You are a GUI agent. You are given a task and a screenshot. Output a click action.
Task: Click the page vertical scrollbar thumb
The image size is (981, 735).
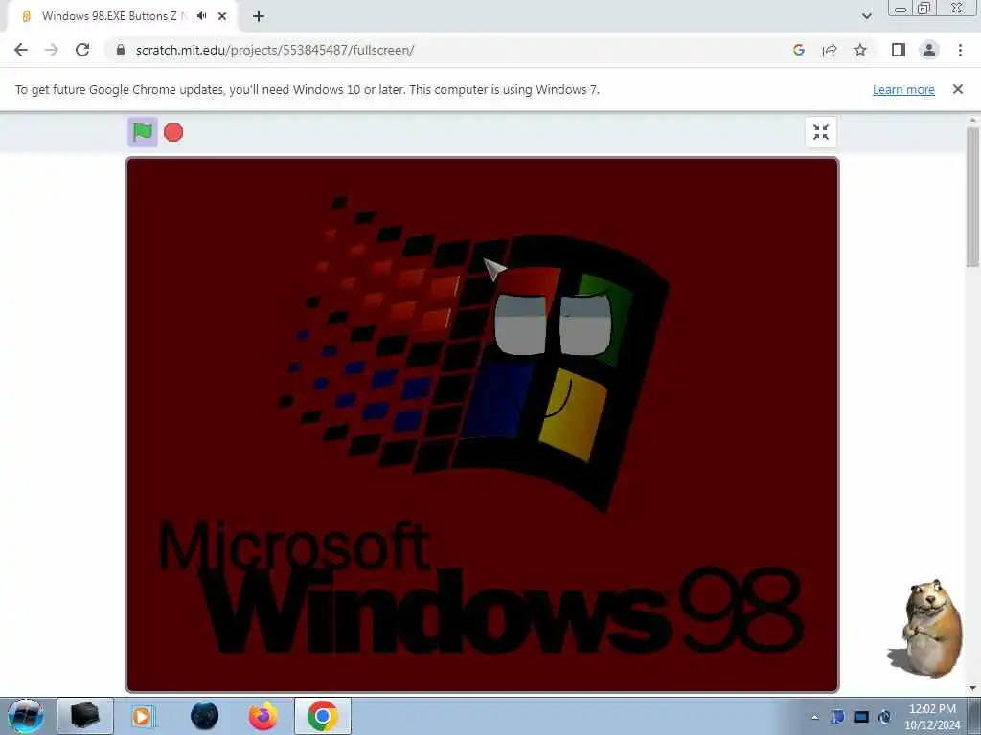click(x=972, y=197)
